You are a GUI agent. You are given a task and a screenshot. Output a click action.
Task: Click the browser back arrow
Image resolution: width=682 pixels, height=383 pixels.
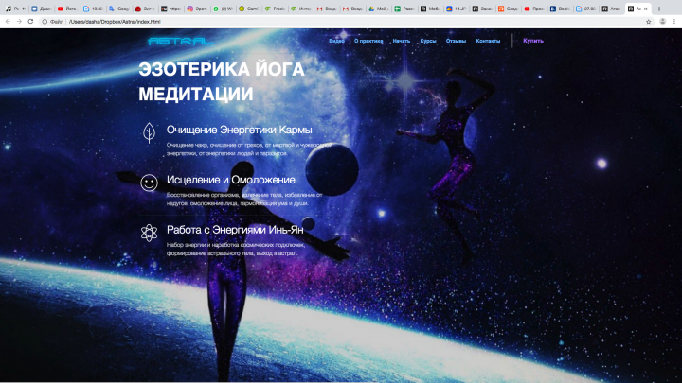coord(8,21)
